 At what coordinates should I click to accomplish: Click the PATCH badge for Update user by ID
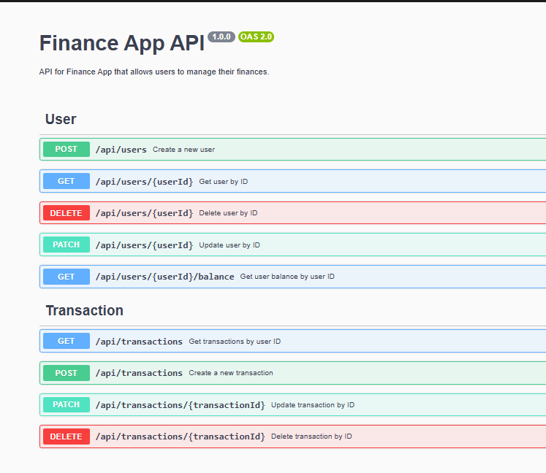(x=67, y=245)
